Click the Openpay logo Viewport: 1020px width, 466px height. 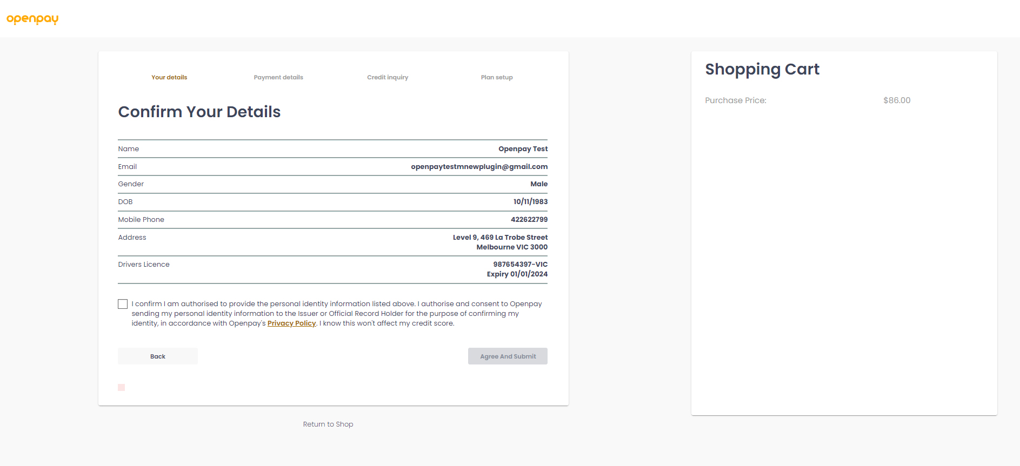coord(32,19)
